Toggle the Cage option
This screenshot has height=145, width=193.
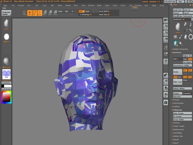(x=185, y=59)
